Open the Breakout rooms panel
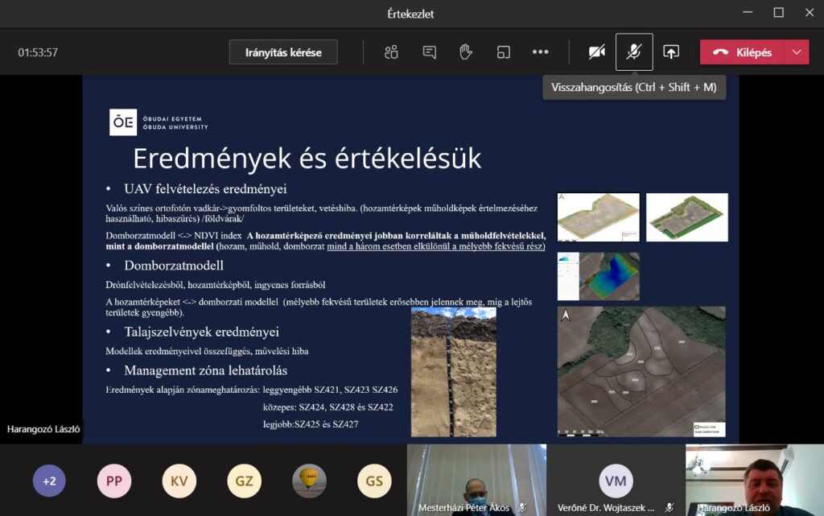 [x=503, y=51]
